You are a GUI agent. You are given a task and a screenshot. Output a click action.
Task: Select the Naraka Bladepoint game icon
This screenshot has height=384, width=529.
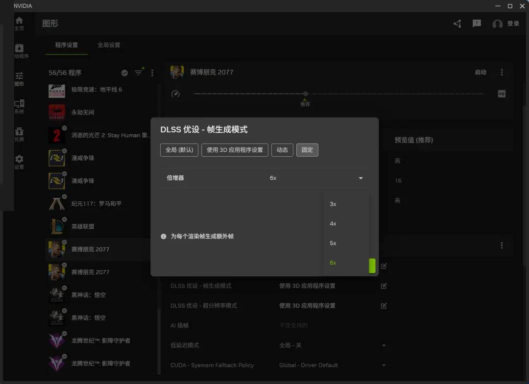click(57, 112)
